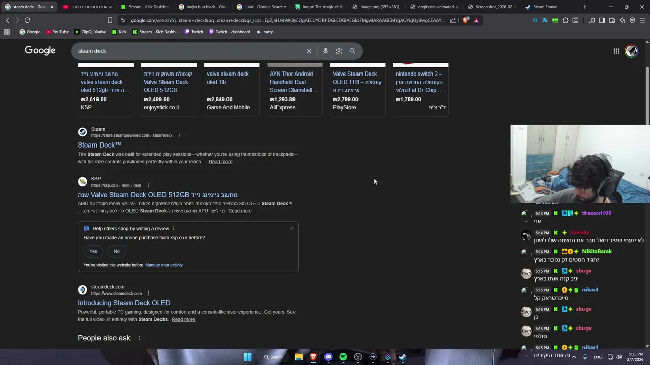Open taskbar Search box
The width and height of the screenshot is (650, 365).
pyautogui.click(x=273, y=357)
